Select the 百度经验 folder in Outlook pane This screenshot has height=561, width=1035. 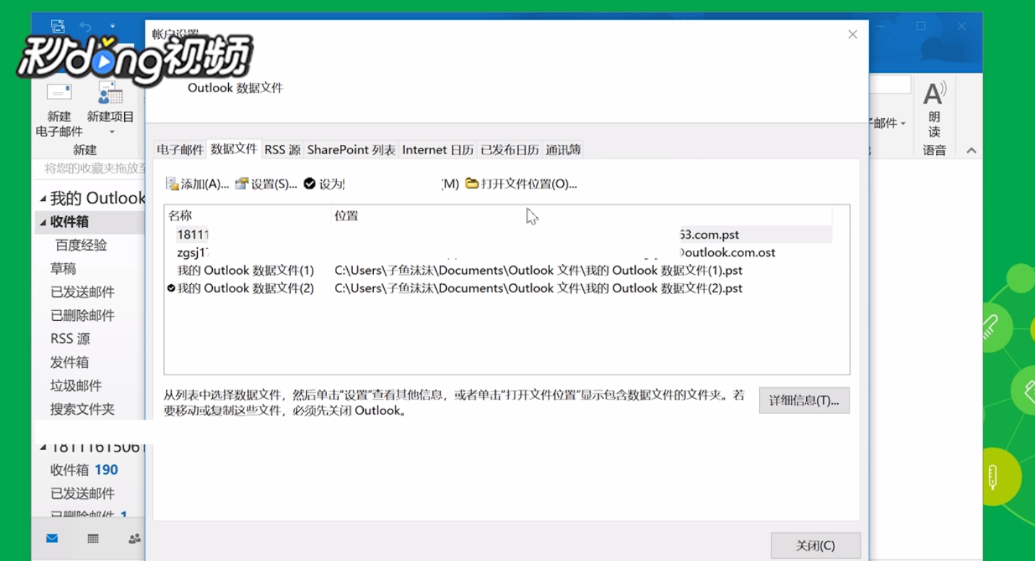[81, 245]
